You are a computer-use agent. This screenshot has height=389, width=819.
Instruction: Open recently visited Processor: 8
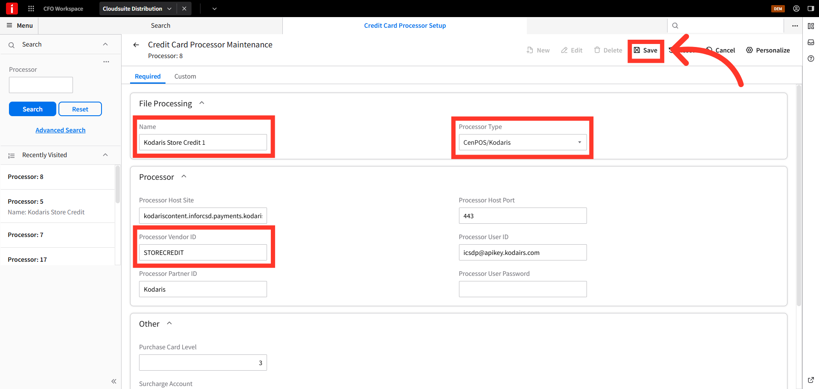pos(58,177)
